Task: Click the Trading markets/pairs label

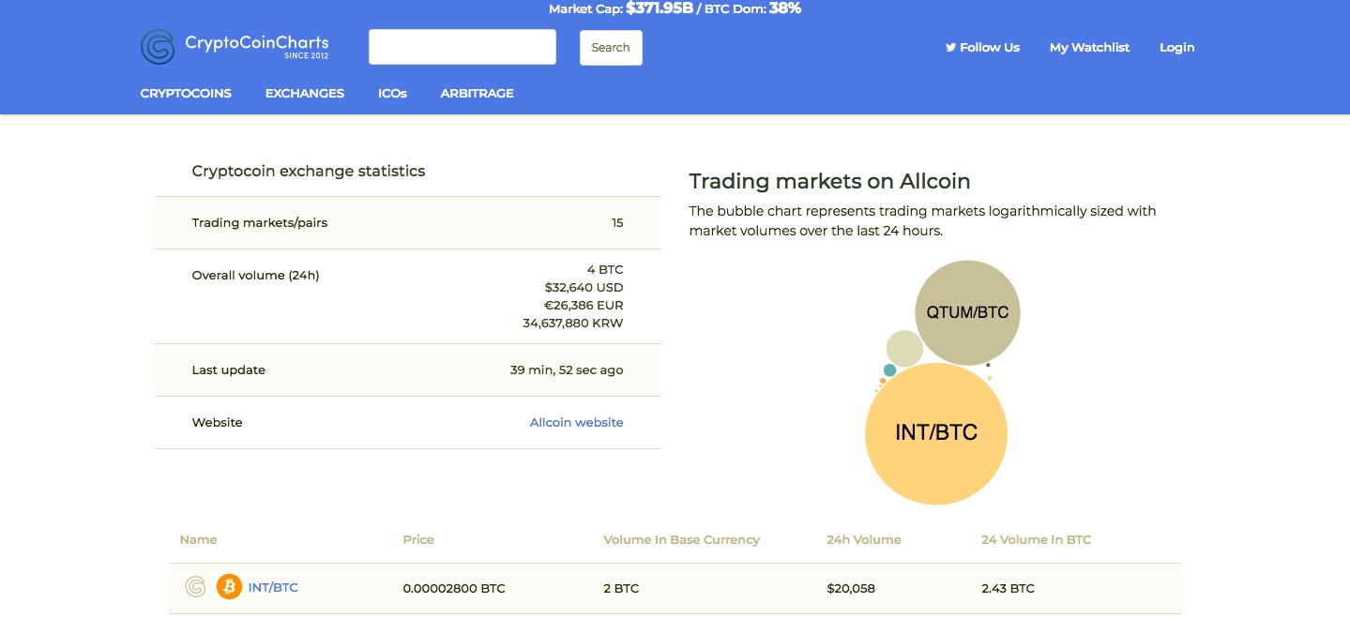Action: tap(260, 222)
